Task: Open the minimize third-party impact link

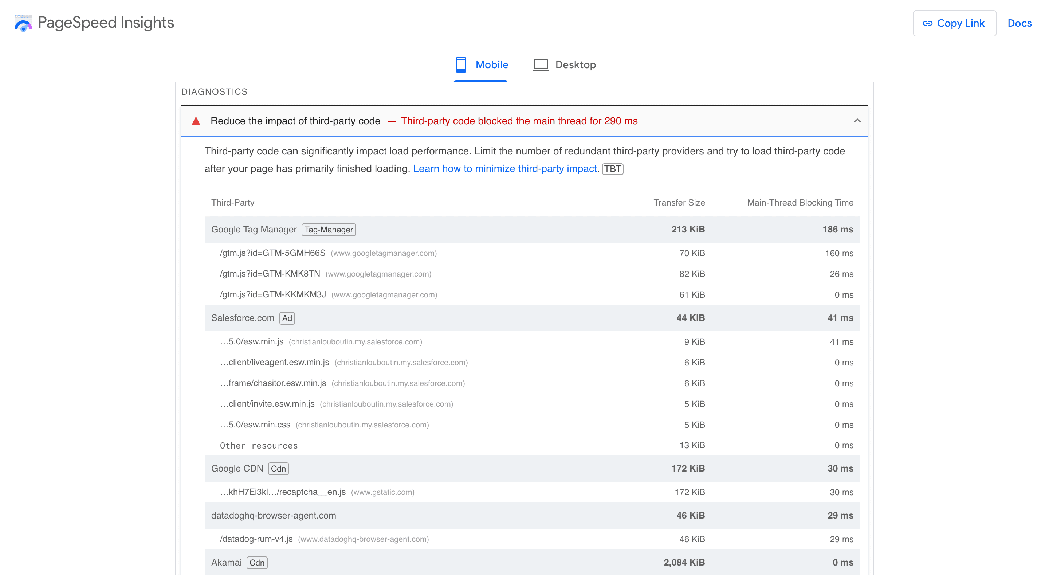Action: (x=505, y=168)
